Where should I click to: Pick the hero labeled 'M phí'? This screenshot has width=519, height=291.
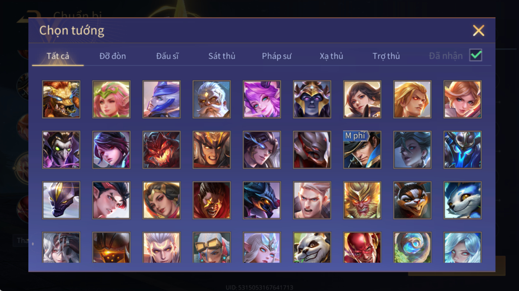tap(362, 150)
